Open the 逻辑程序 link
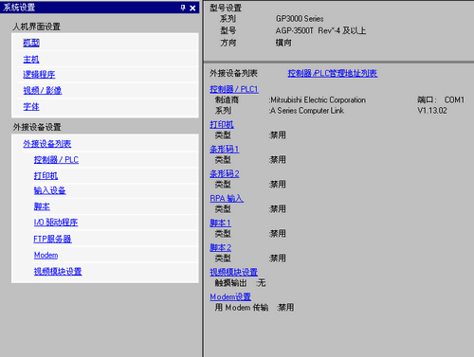The height and width of the screenshot is (357, 474). pyautogui.click(x=39, y=75)
